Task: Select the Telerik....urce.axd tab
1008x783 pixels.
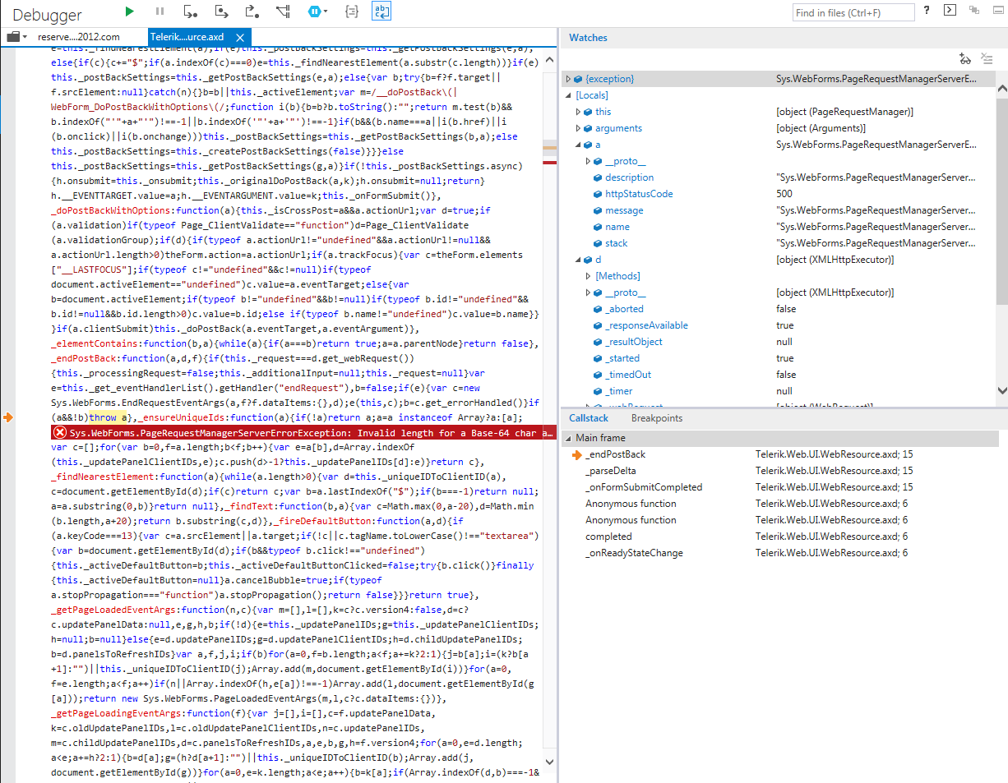Action: click(187, 37)
